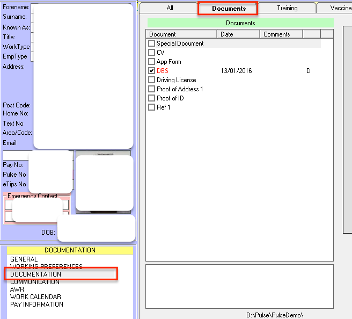The height and width of the screenshot is (319, 352).
Task: Sort by the Date column header
Action: point(239,34)
